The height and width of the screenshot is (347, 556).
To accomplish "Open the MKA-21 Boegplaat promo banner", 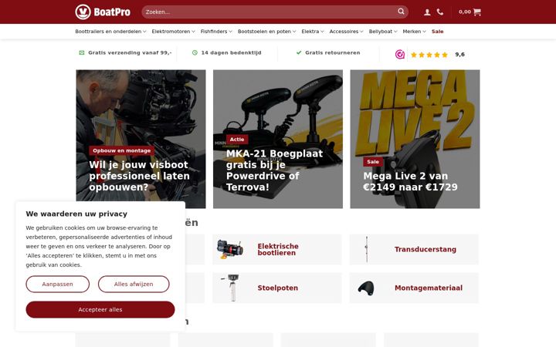I will [x=278, y=139].
